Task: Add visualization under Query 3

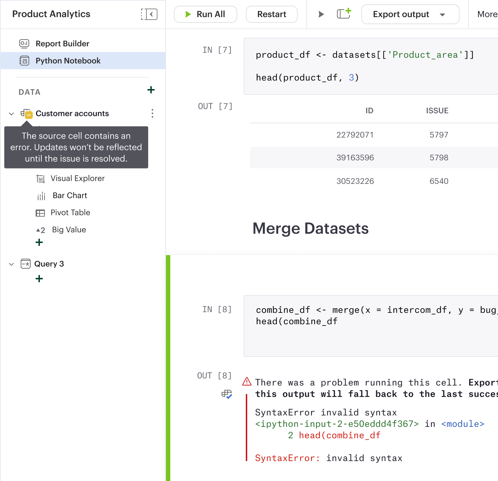Action: pyautogui.click(x=39, y=279)
